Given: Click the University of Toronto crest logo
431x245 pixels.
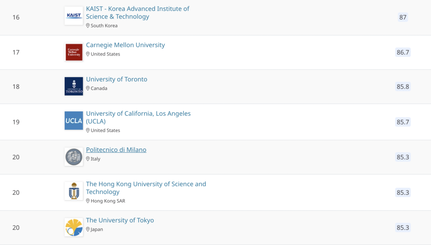Looking at the screenshot, I should click(74, 86).
